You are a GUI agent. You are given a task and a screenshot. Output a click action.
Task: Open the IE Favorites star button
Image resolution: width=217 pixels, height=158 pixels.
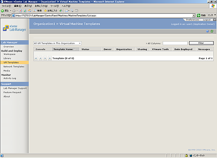[51, 11]
